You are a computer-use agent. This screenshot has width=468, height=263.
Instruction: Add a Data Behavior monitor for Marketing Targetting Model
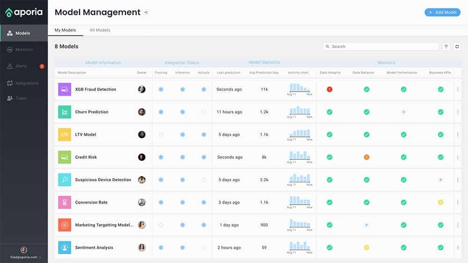click(366, 225)
